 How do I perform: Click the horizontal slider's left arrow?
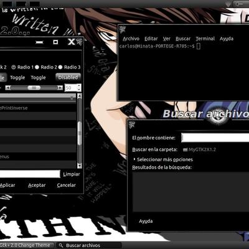click(x=7, y=88)
